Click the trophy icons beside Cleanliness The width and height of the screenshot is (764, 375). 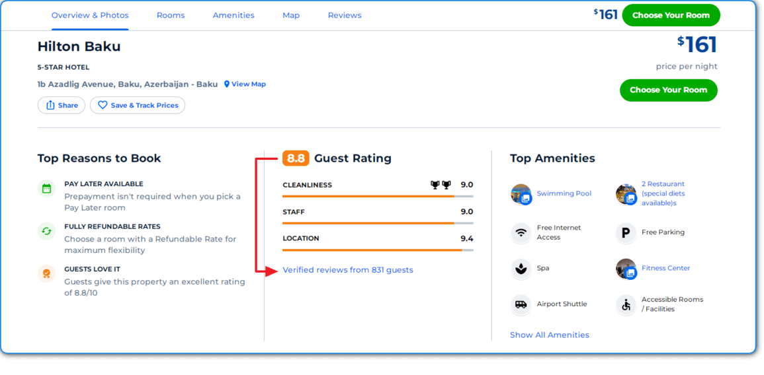tap(441, 185)
